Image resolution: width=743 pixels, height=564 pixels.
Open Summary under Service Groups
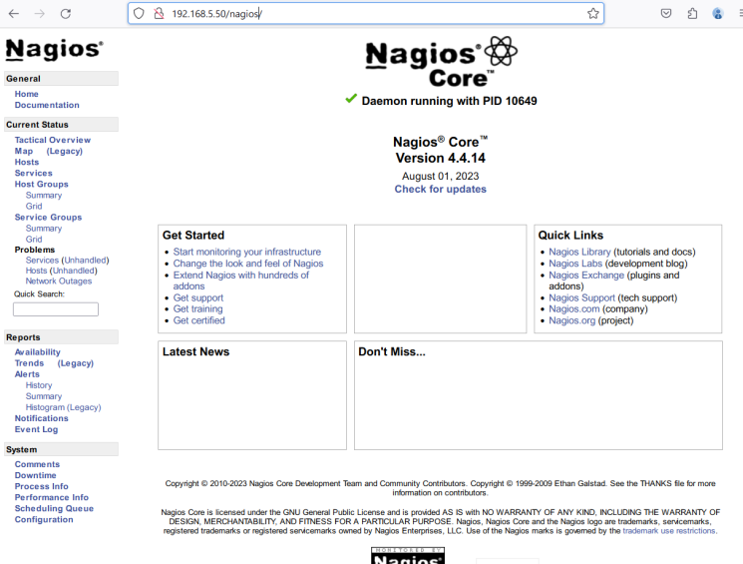44,229
